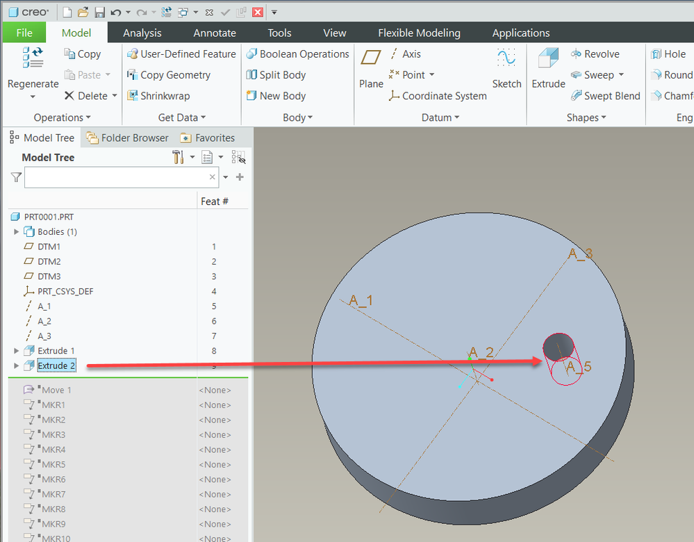Viewport: 694px width, 542px height.
Task: Open the Sweep dropdown arrow
Action: click(x=621, y=75)
